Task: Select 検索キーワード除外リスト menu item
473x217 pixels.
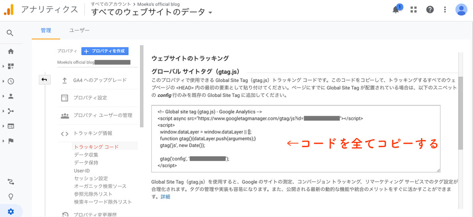Action: (x=103, y=202)
